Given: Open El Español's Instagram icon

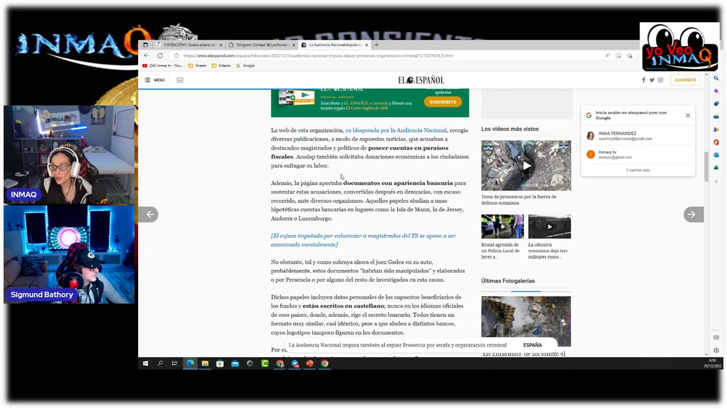Looking at the screenshot, I should [x=661, y=80].
